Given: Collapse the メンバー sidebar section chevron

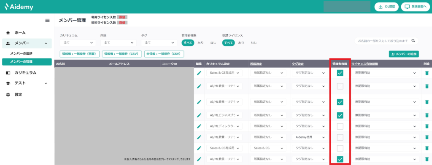Looking at the screenshot, I should tap(46, 43).
